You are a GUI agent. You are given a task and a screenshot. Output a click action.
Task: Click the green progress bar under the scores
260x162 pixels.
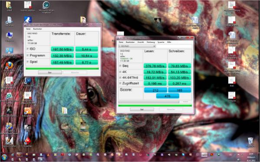[155, 106]
